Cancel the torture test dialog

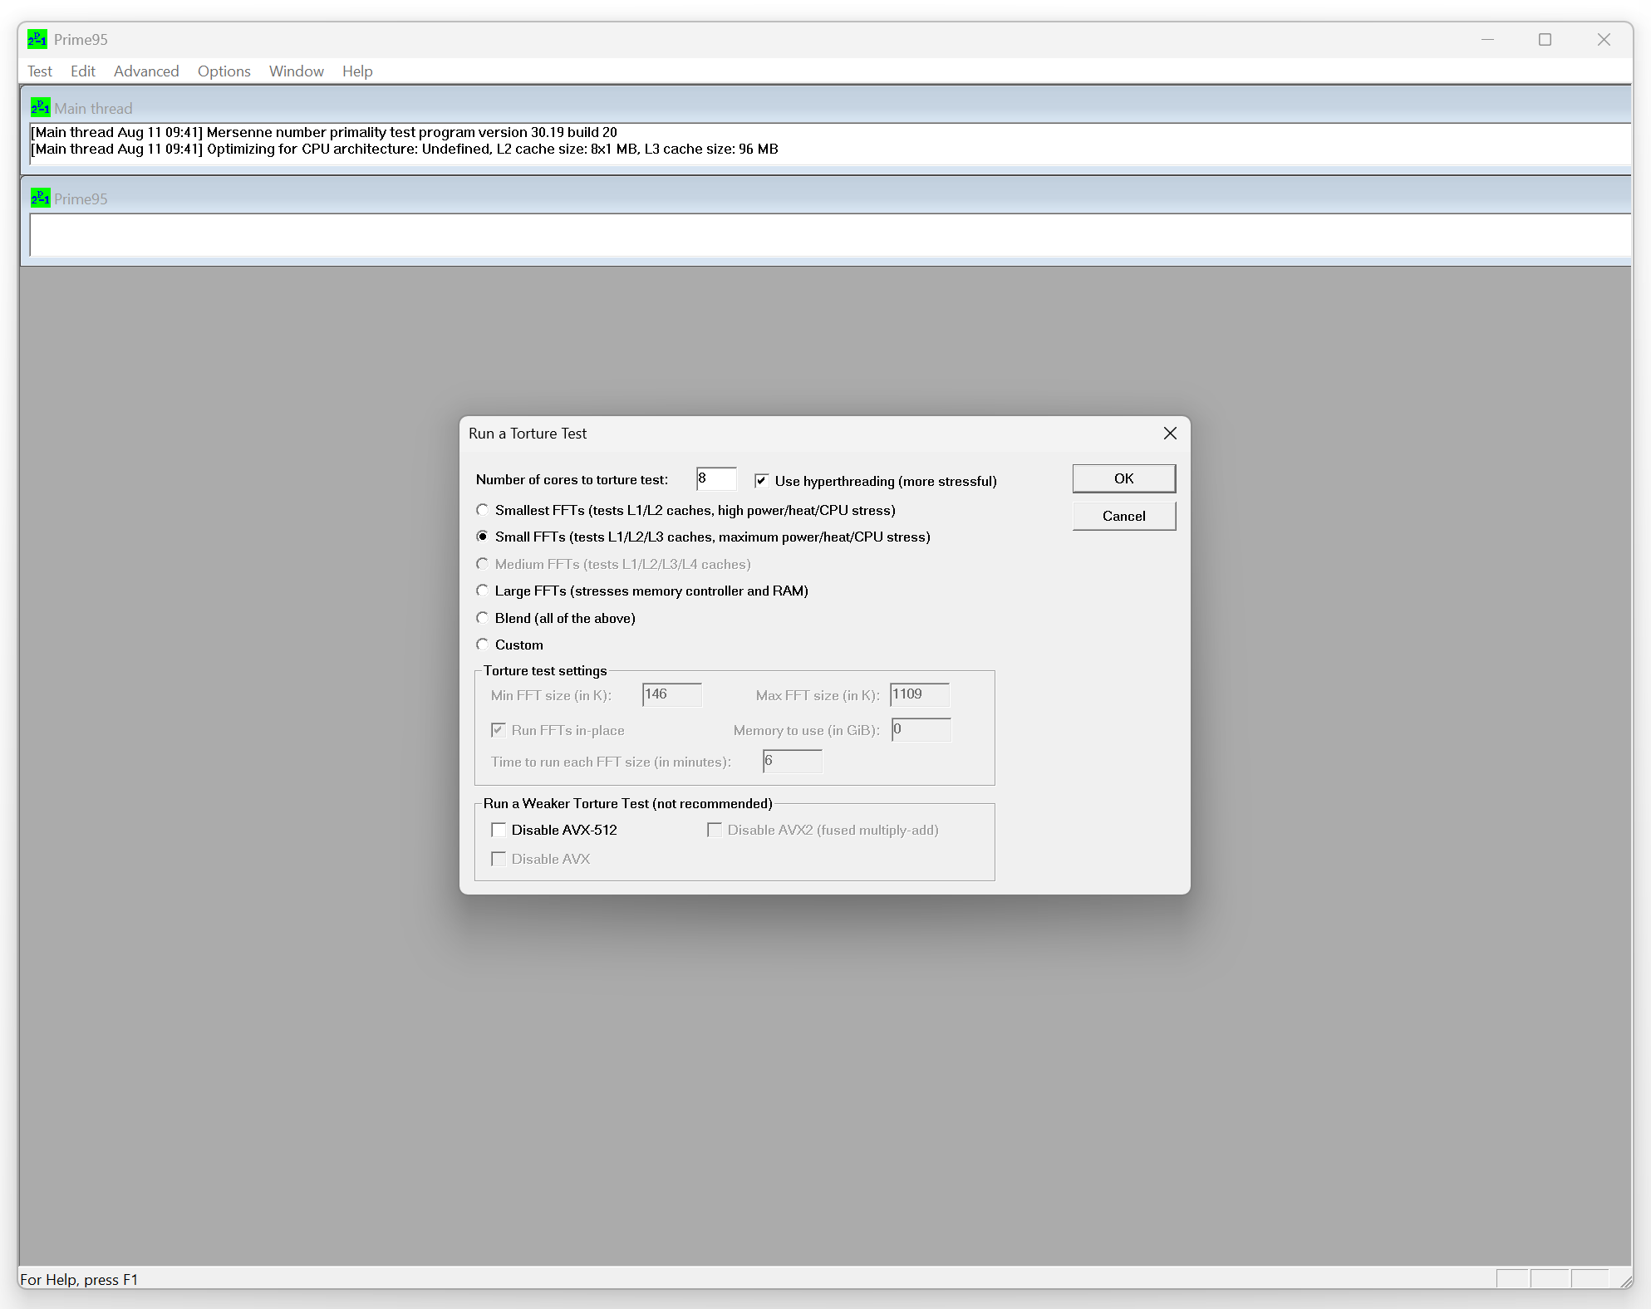click(x=1124, y=516)
